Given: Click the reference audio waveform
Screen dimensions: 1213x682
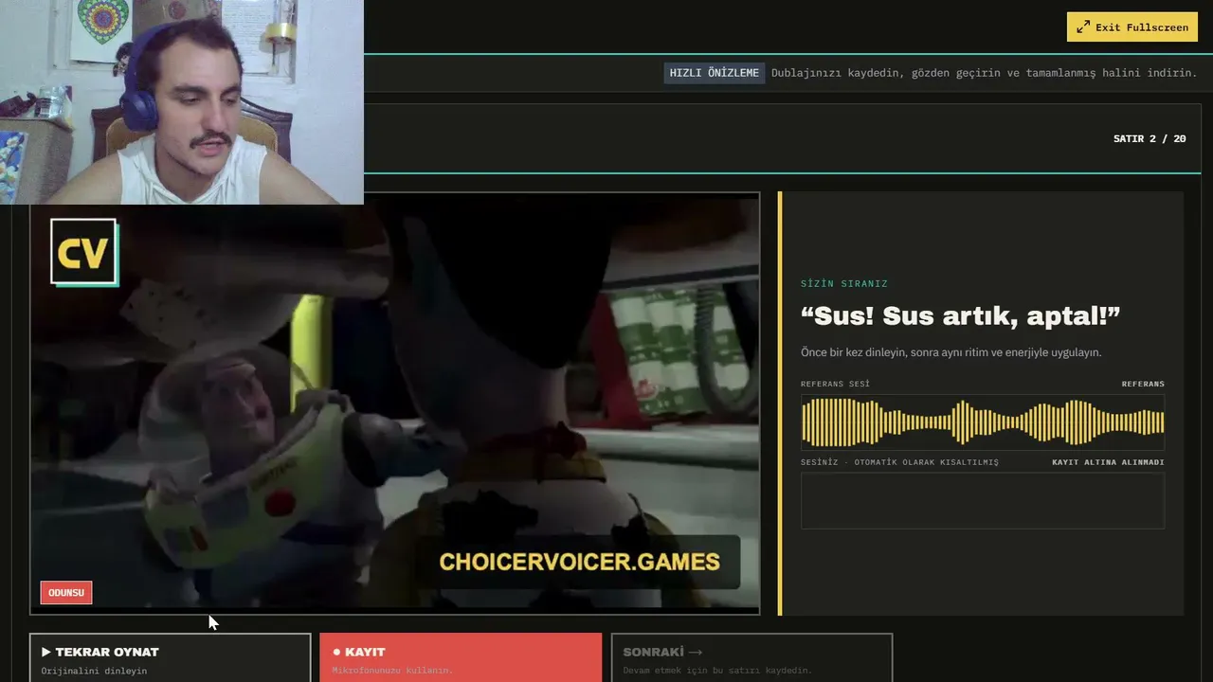Looking at the screenshot, I should coord(983,422).
